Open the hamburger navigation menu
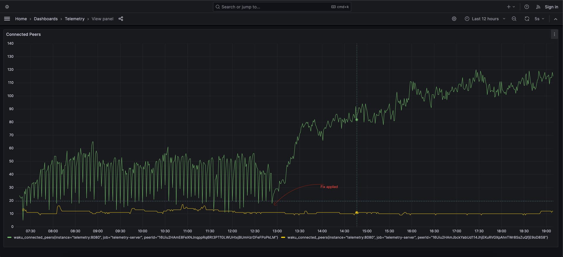This screenshot has width=563, height=257. click(x=7, y=19)
